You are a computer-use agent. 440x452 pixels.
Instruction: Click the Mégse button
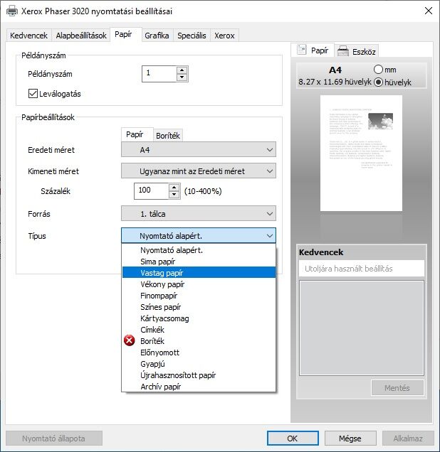click(350, 438)
